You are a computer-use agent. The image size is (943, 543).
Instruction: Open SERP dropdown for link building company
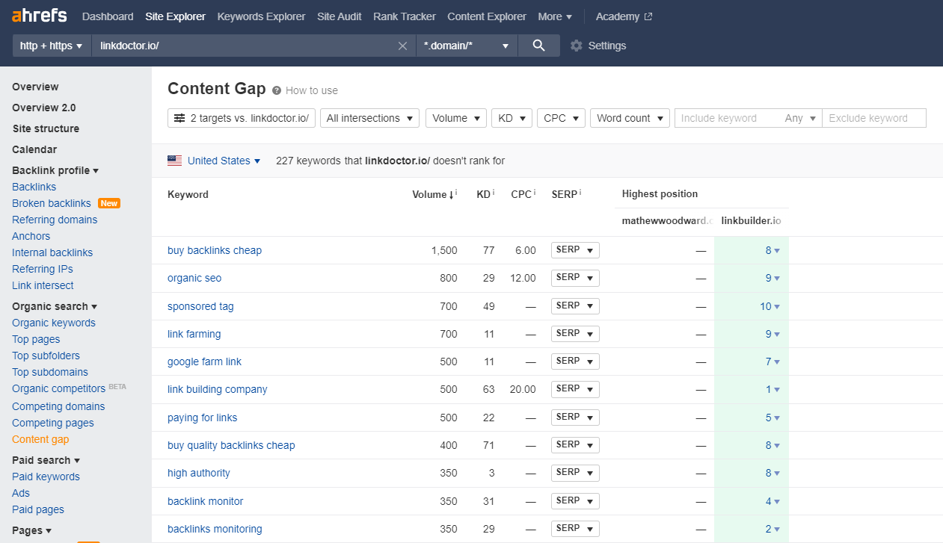point(575,389)
